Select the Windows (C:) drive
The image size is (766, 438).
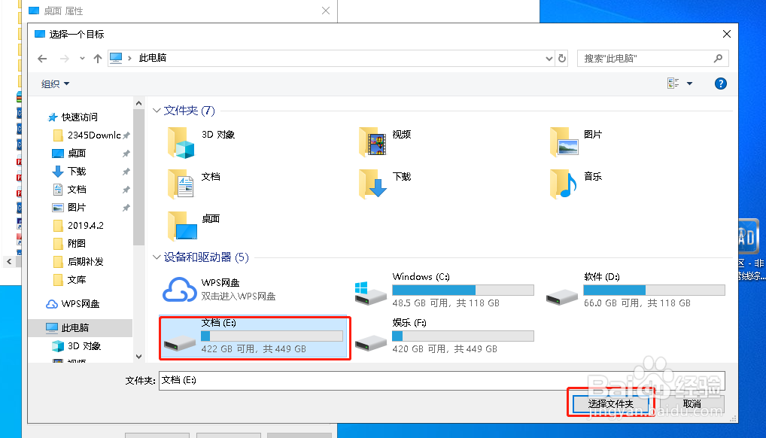pyautogui.click(x=444, y=290)
